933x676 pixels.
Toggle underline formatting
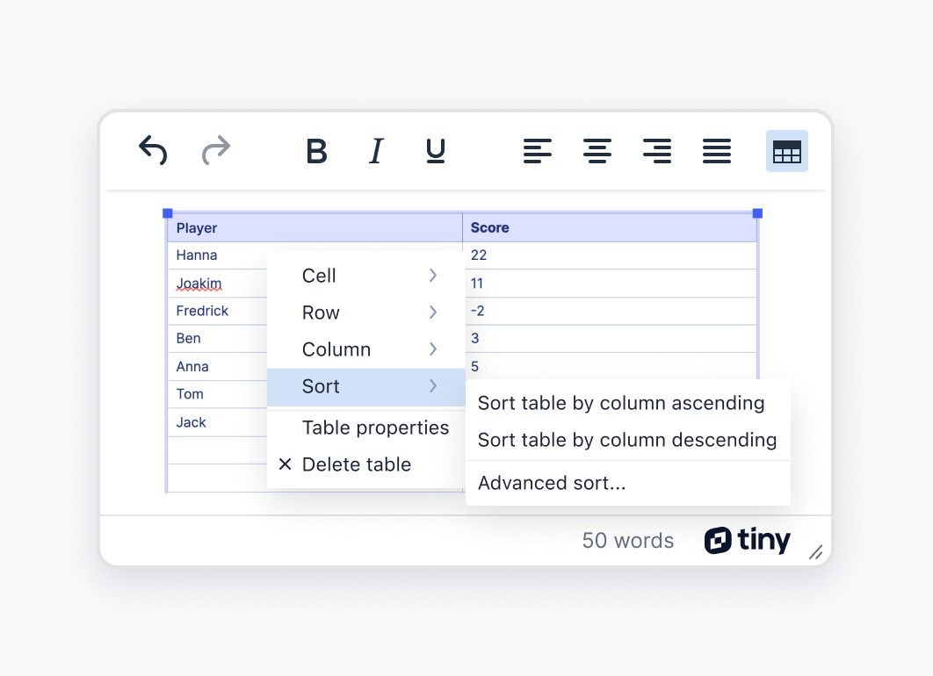(x=435, y=151)
